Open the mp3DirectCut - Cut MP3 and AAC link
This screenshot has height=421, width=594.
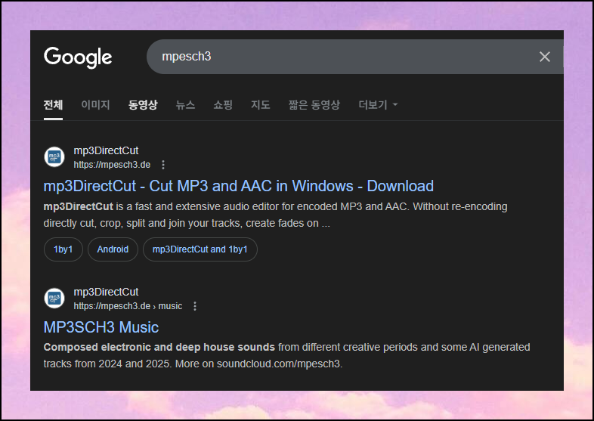coord(238,186)
